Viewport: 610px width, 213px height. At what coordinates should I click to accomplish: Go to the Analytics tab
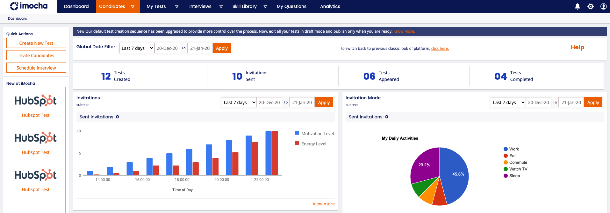pos(330,6)
